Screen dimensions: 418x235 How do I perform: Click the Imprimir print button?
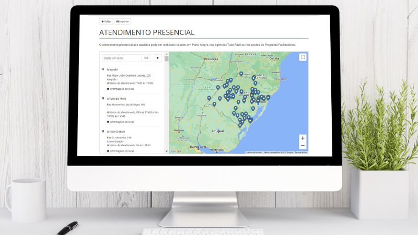122,21
